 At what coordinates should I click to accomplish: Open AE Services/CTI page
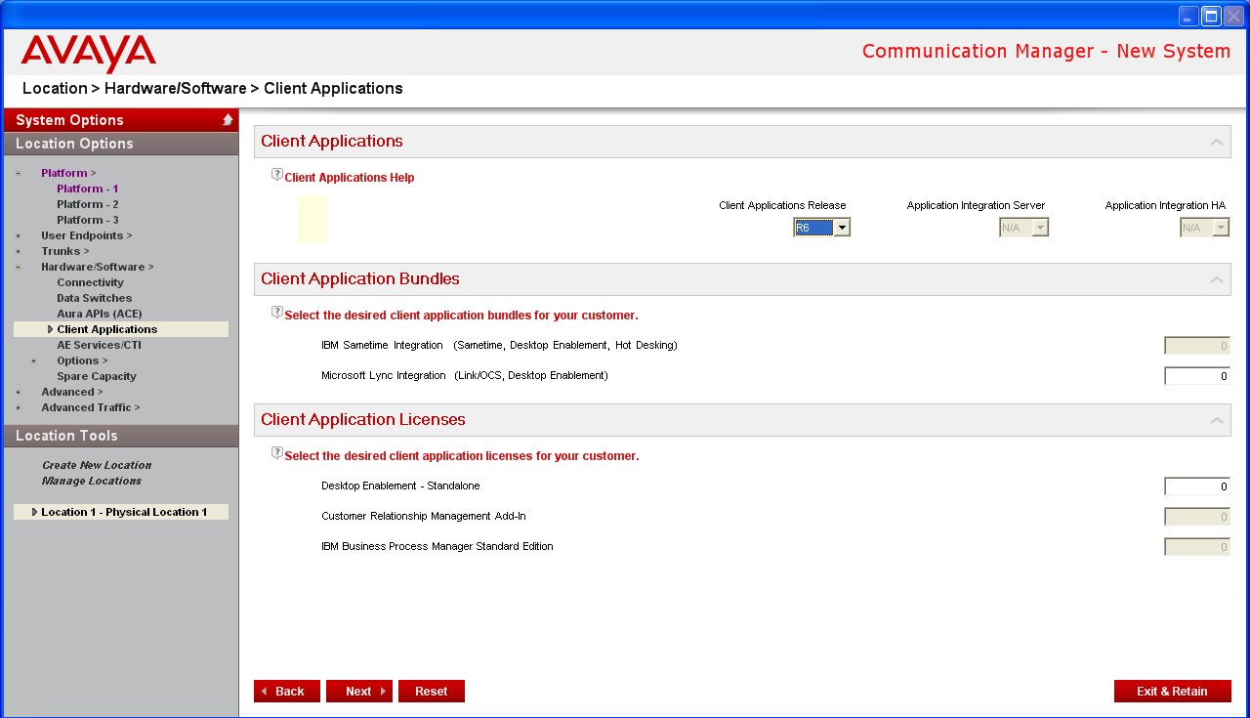coord(99,345)
